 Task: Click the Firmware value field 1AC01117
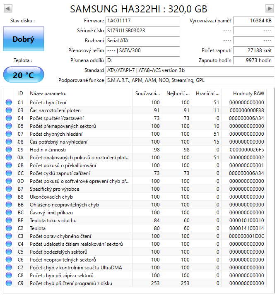pyautogui.click(x=142, y=21)
